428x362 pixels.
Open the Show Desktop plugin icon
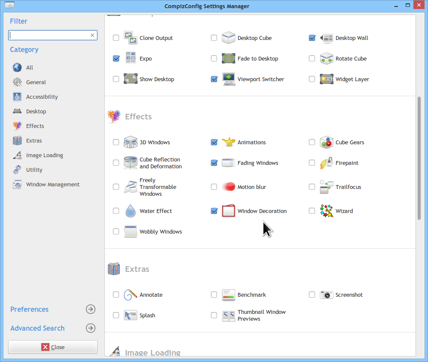131,79
